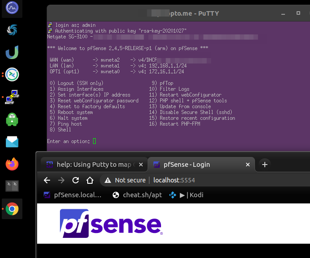The image size is (310, 258).
Task: Click '3) Reset webConfigurator password' text
Action: tap(94, 101)
